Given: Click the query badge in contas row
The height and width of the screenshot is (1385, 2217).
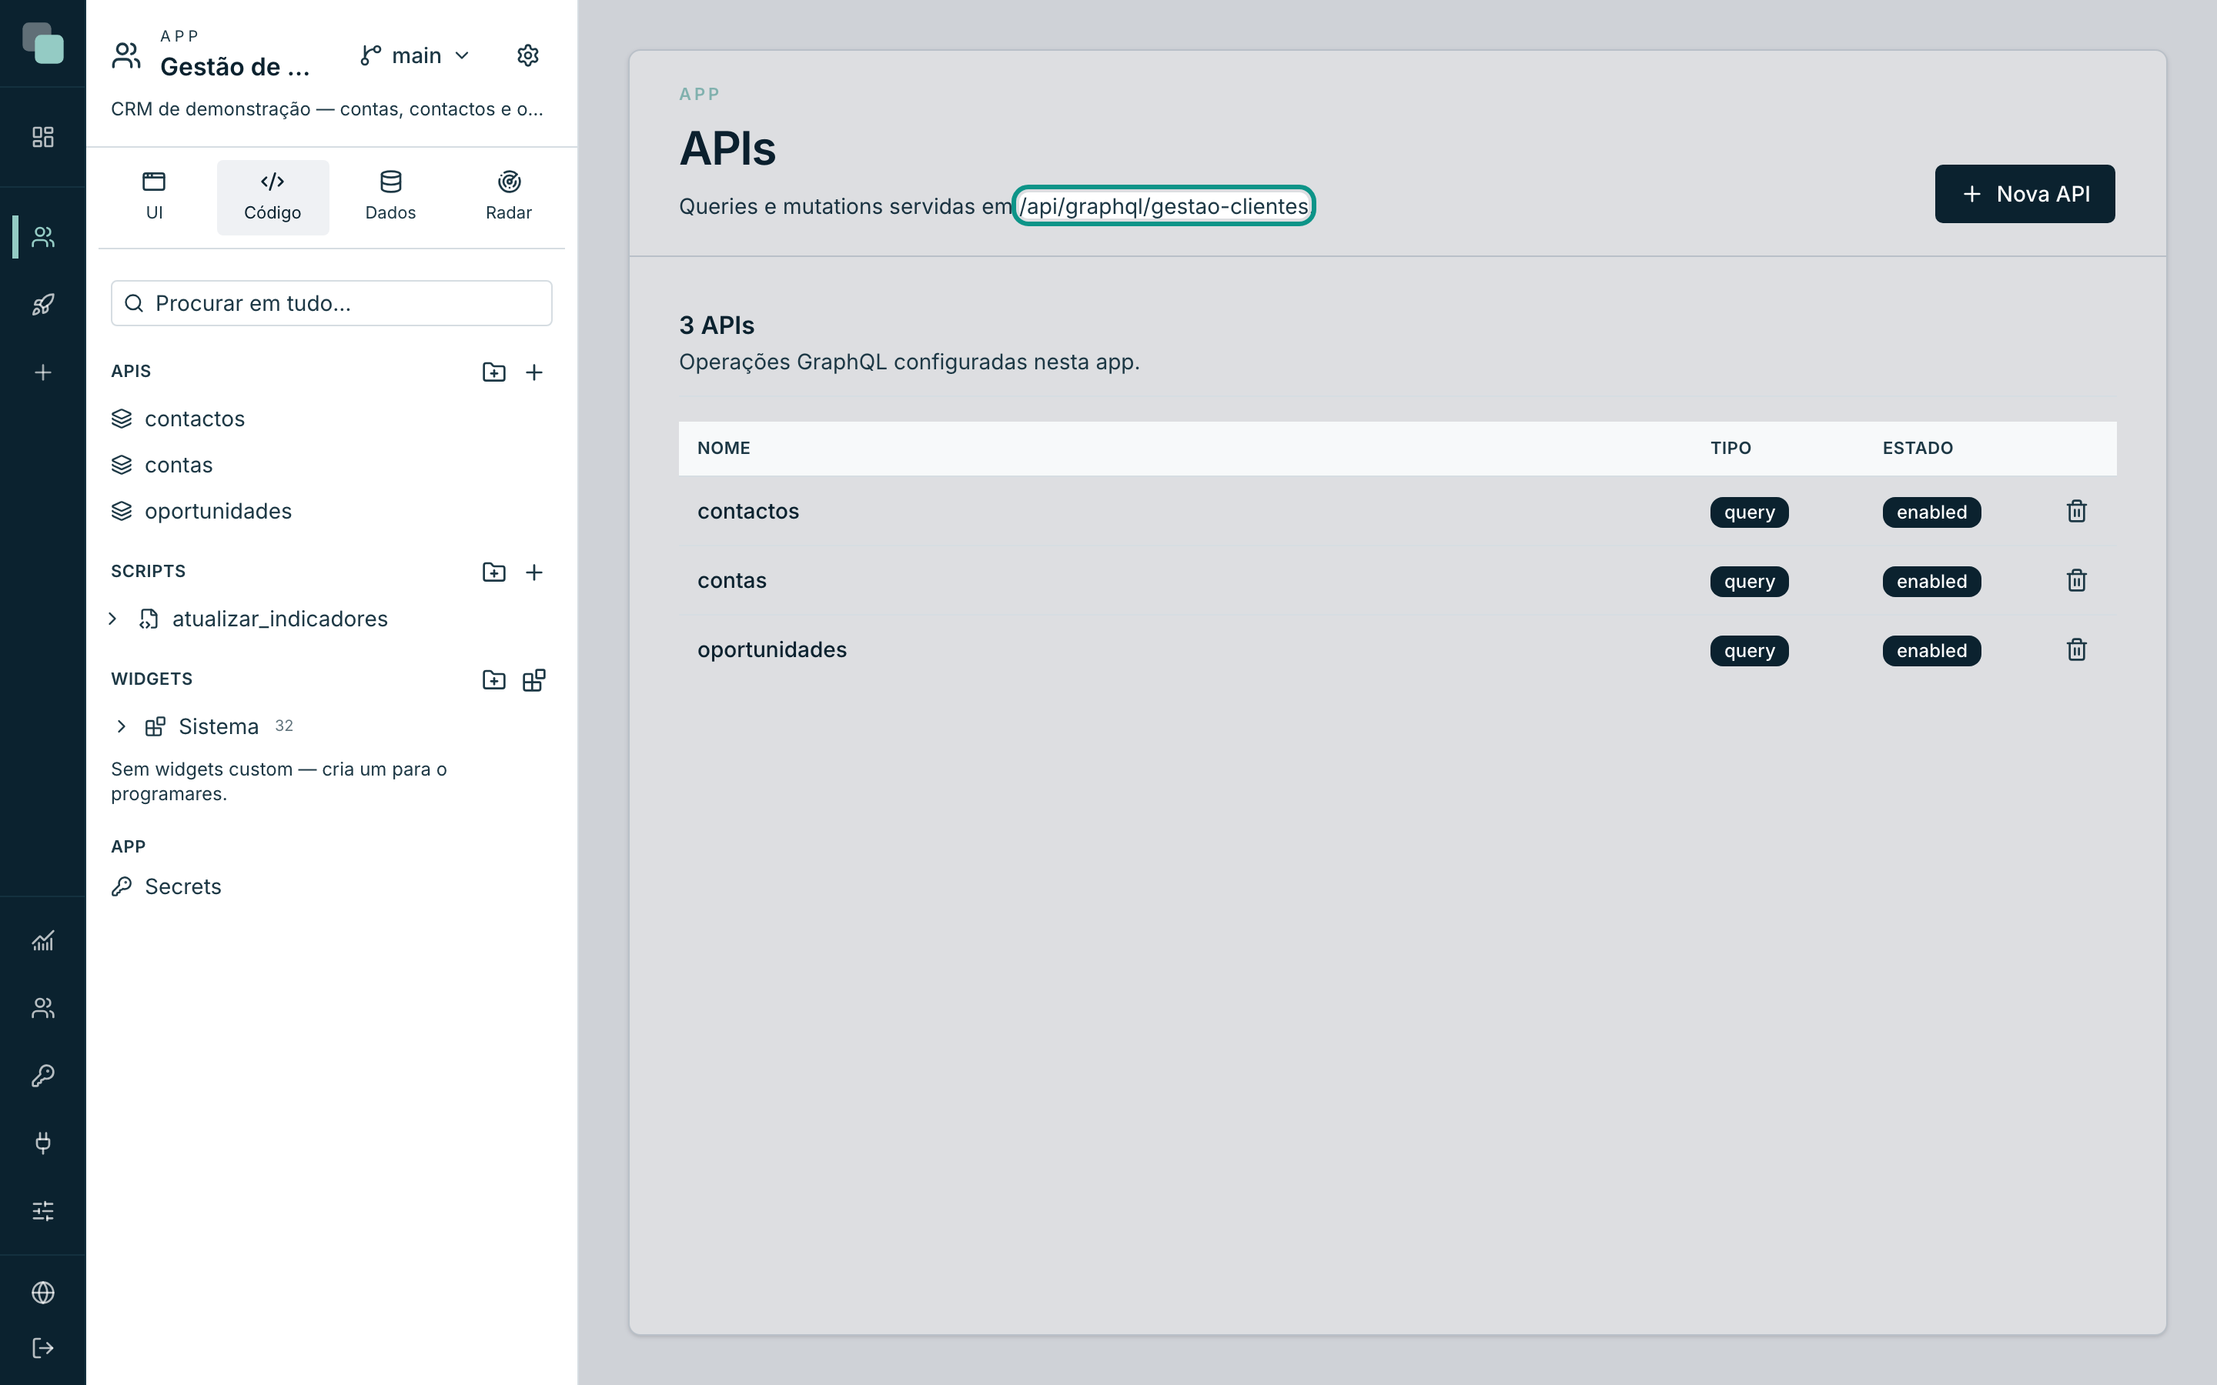Looking at the screenshot, I should [x=1749, y=582].
